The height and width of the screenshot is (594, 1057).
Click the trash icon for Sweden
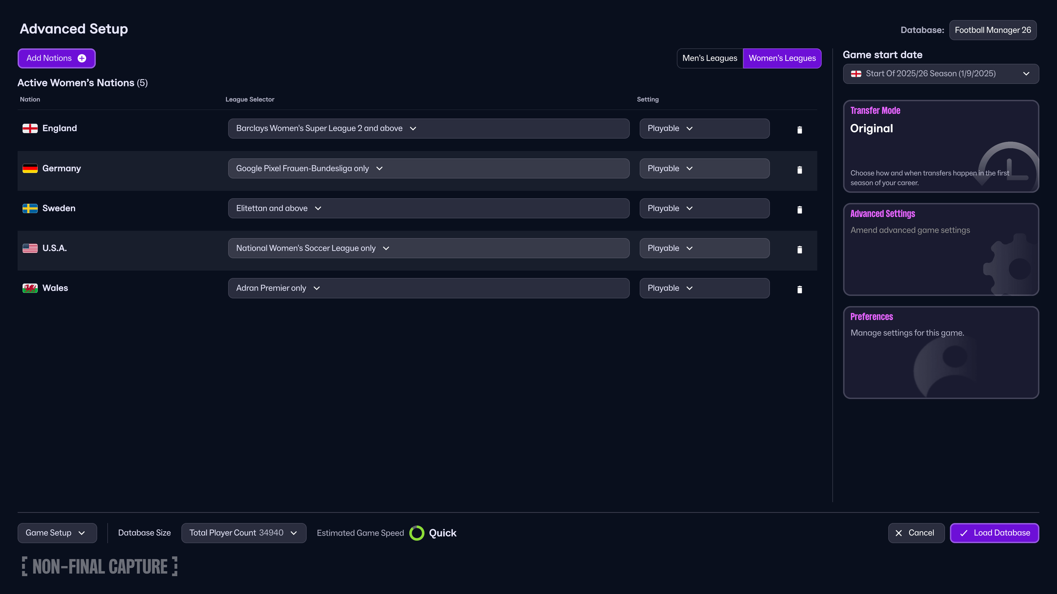coord(799,210)
